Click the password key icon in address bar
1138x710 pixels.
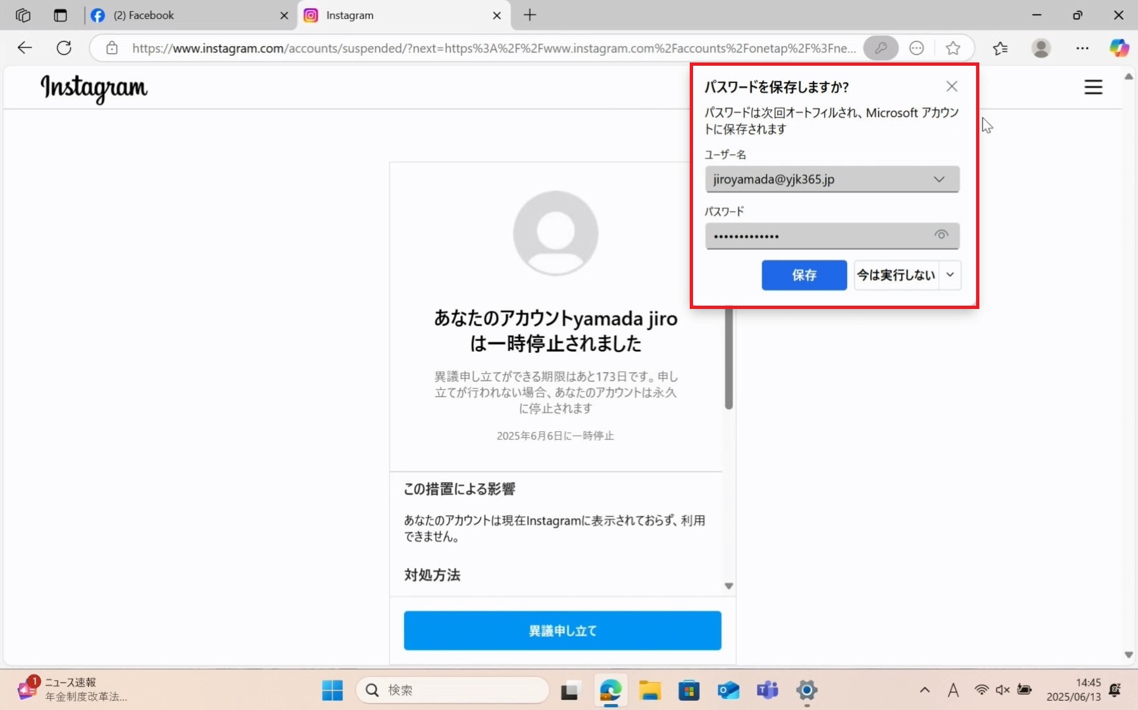pos(881,48)
